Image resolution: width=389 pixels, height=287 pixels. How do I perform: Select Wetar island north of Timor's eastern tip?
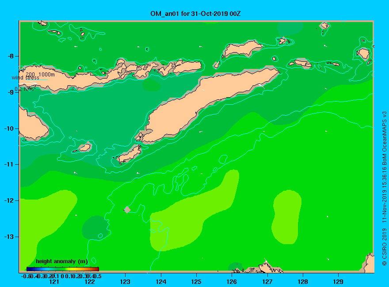tap(242, 49)
